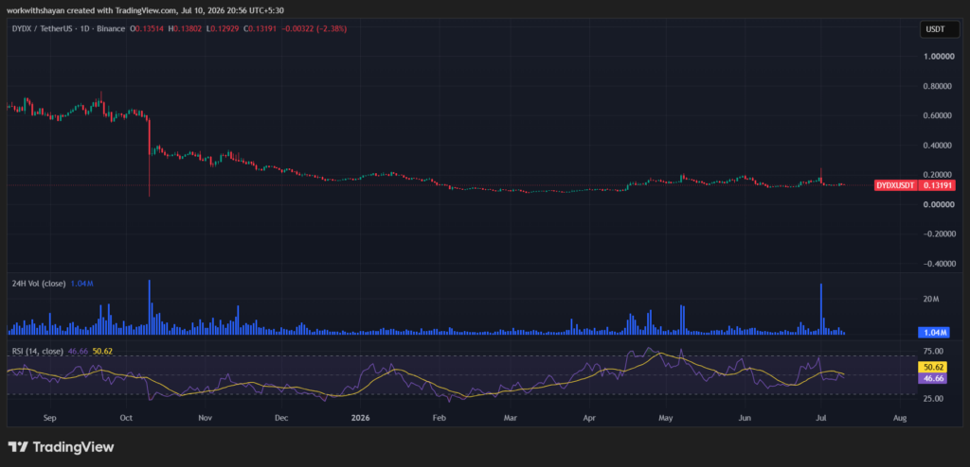The image size is (970, 467).
Task: Click the Jun label on time axis
Action: coord(745,418)
